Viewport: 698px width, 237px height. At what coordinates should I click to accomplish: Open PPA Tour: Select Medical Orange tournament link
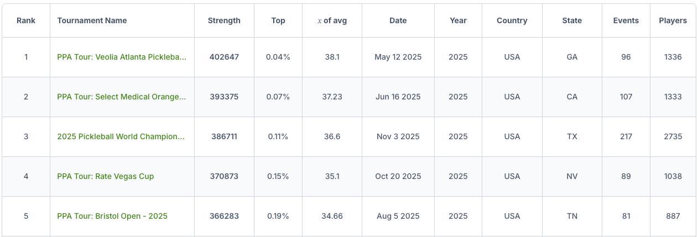[x=122, y=97]
